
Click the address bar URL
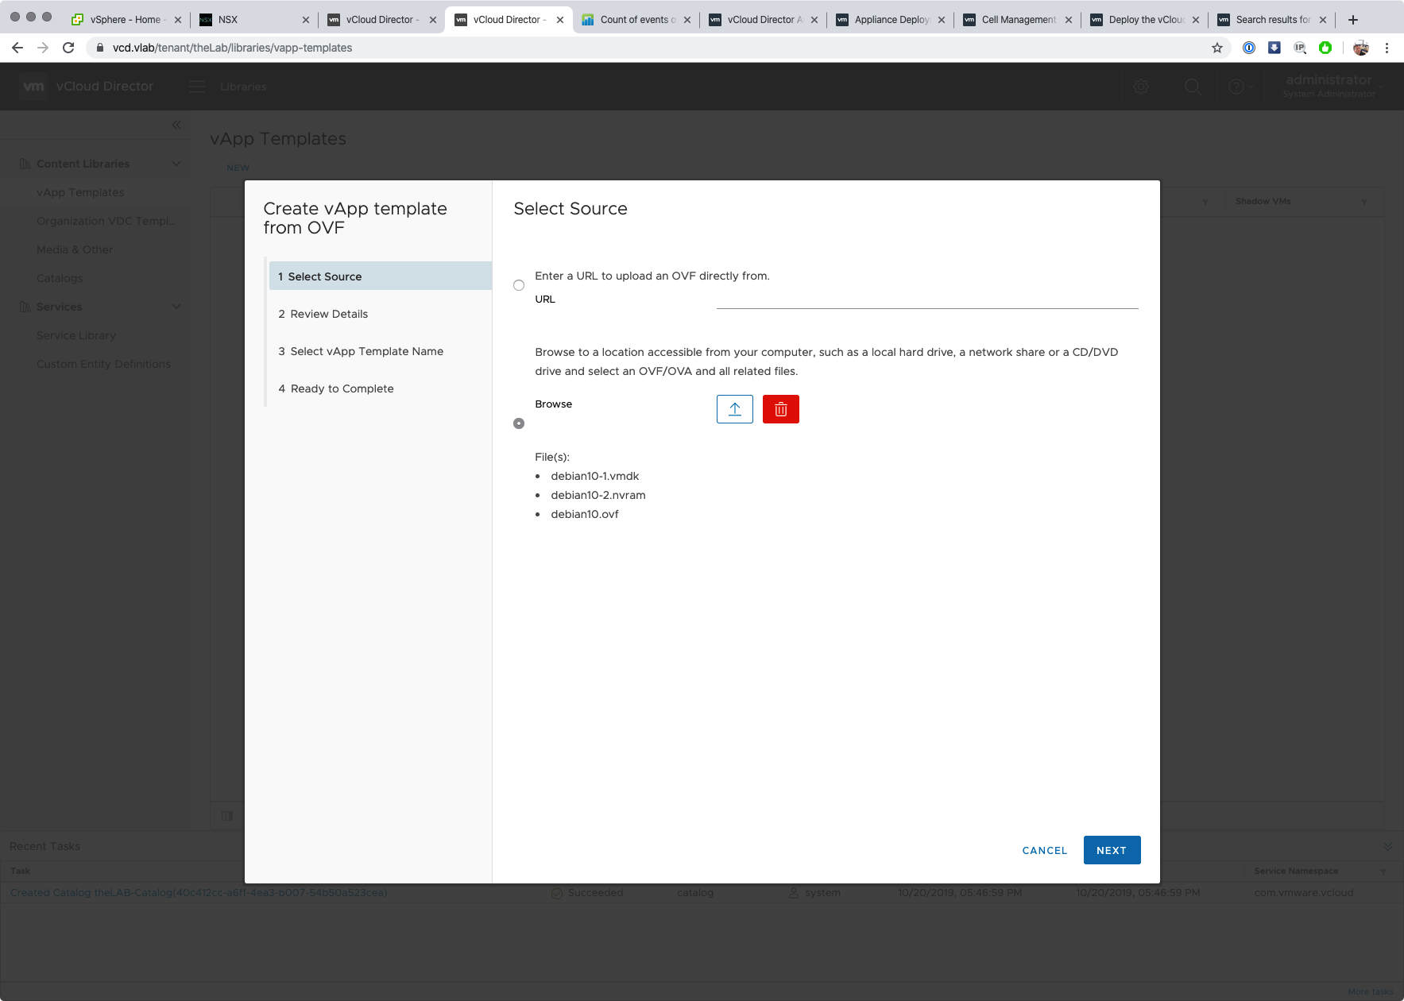[232, 48]
